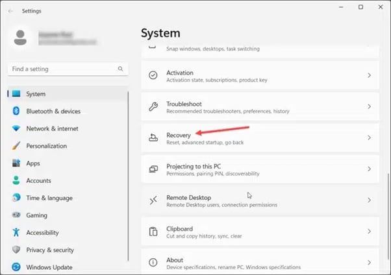Viewport: 391px width, 275px height.
Task: Expand the Projecting to this PC chevron
Action: (370, 169)
